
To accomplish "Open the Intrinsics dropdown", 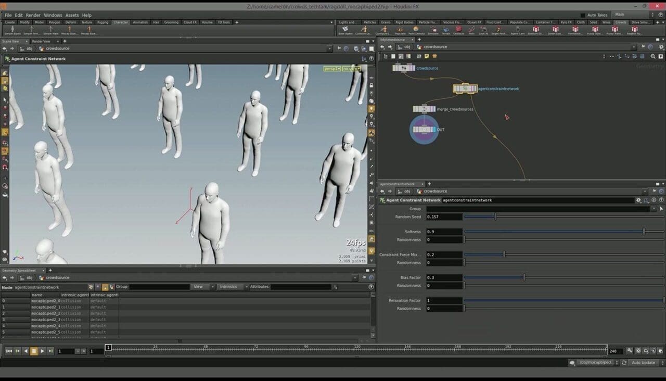I will pos(232,287).
